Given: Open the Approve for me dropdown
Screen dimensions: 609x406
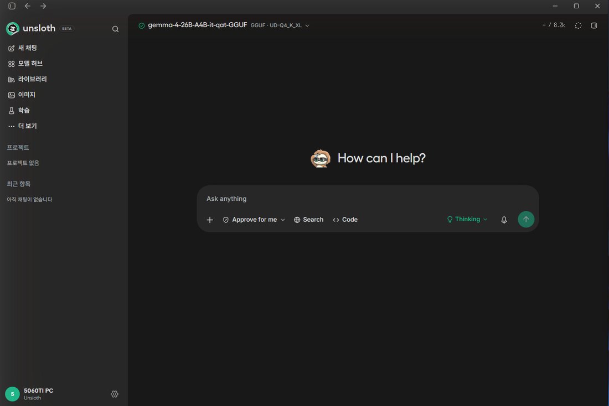Looking at the screenshot, I should coord(254,220).
